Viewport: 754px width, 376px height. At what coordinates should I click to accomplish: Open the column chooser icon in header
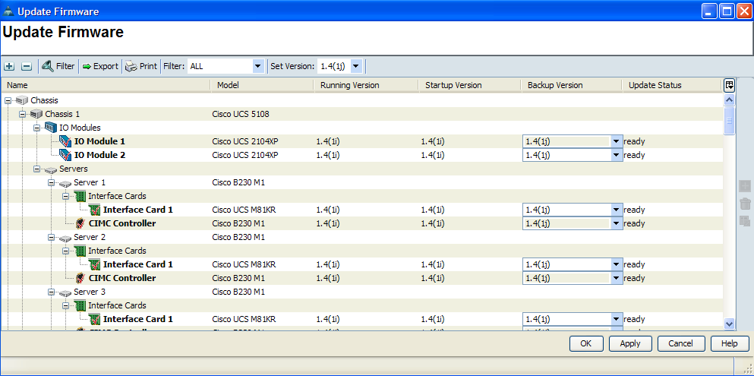(730, 85)
